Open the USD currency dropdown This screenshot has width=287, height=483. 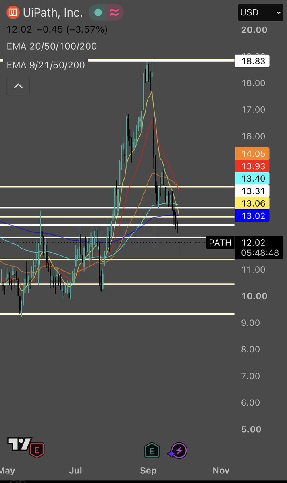(260, 12)
